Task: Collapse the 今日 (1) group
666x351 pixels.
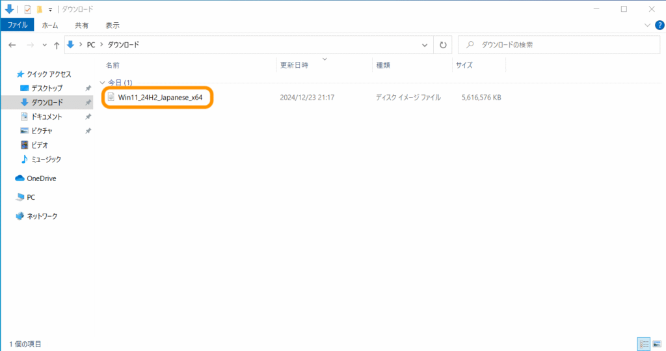Action: [102, 83]
